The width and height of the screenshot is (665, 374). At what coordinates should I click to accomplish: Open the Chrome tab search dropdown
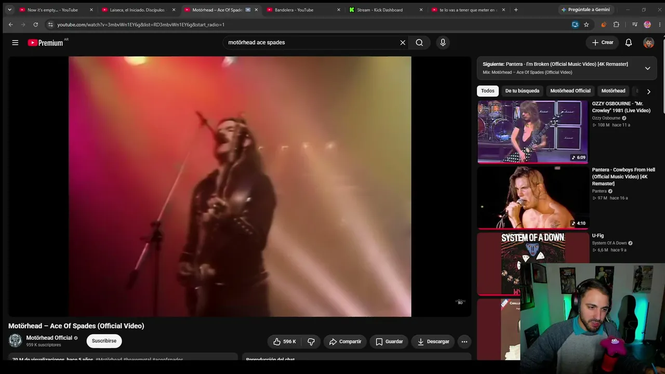pyautogui.click(x=9, y=10)
